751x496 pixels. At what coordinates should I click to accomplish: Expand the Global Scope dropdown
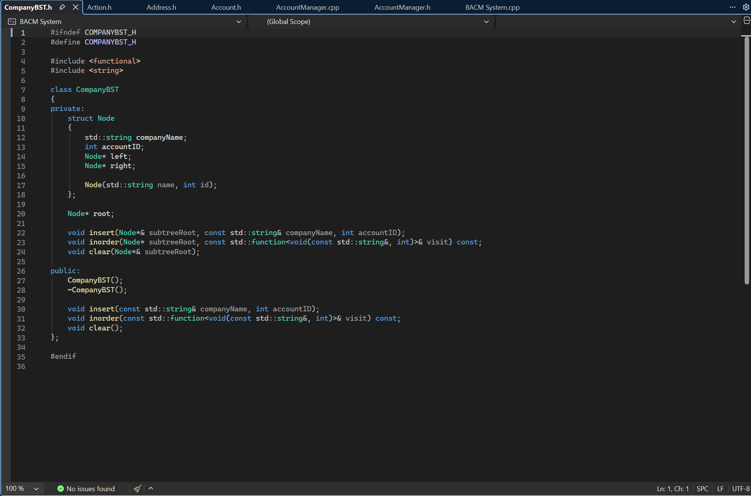coord(486,22)
